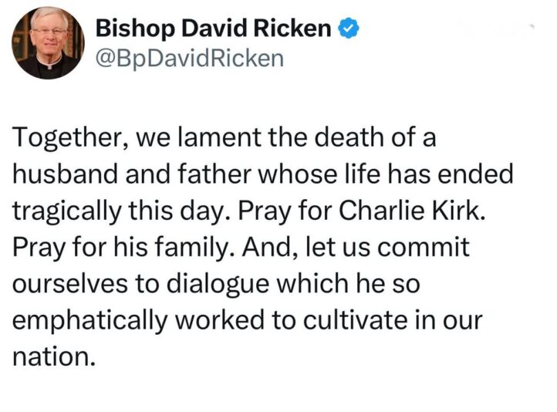Click the display name Bishop David Ricken
Image resolution: width=557 pixels, height=412 pixels.
pyautogui.click(x=213, y=29)
